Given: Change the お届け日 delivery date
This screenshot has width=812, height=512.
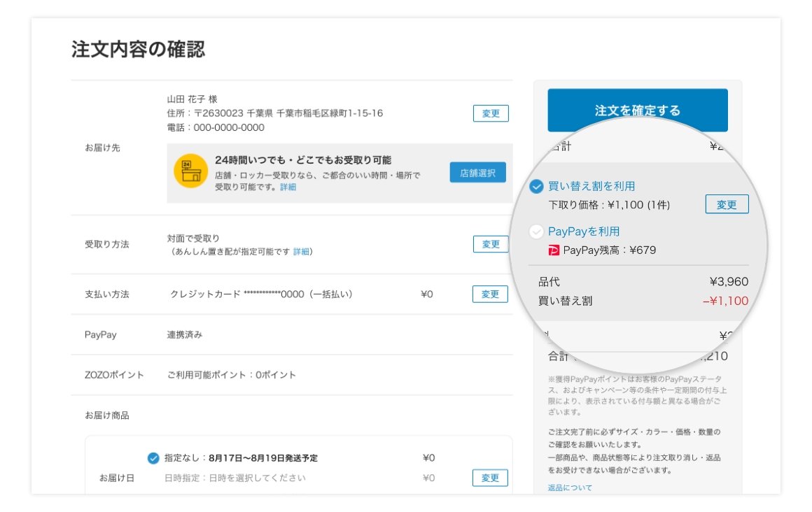Looking at the screenshot, I should tap(490, 478).
